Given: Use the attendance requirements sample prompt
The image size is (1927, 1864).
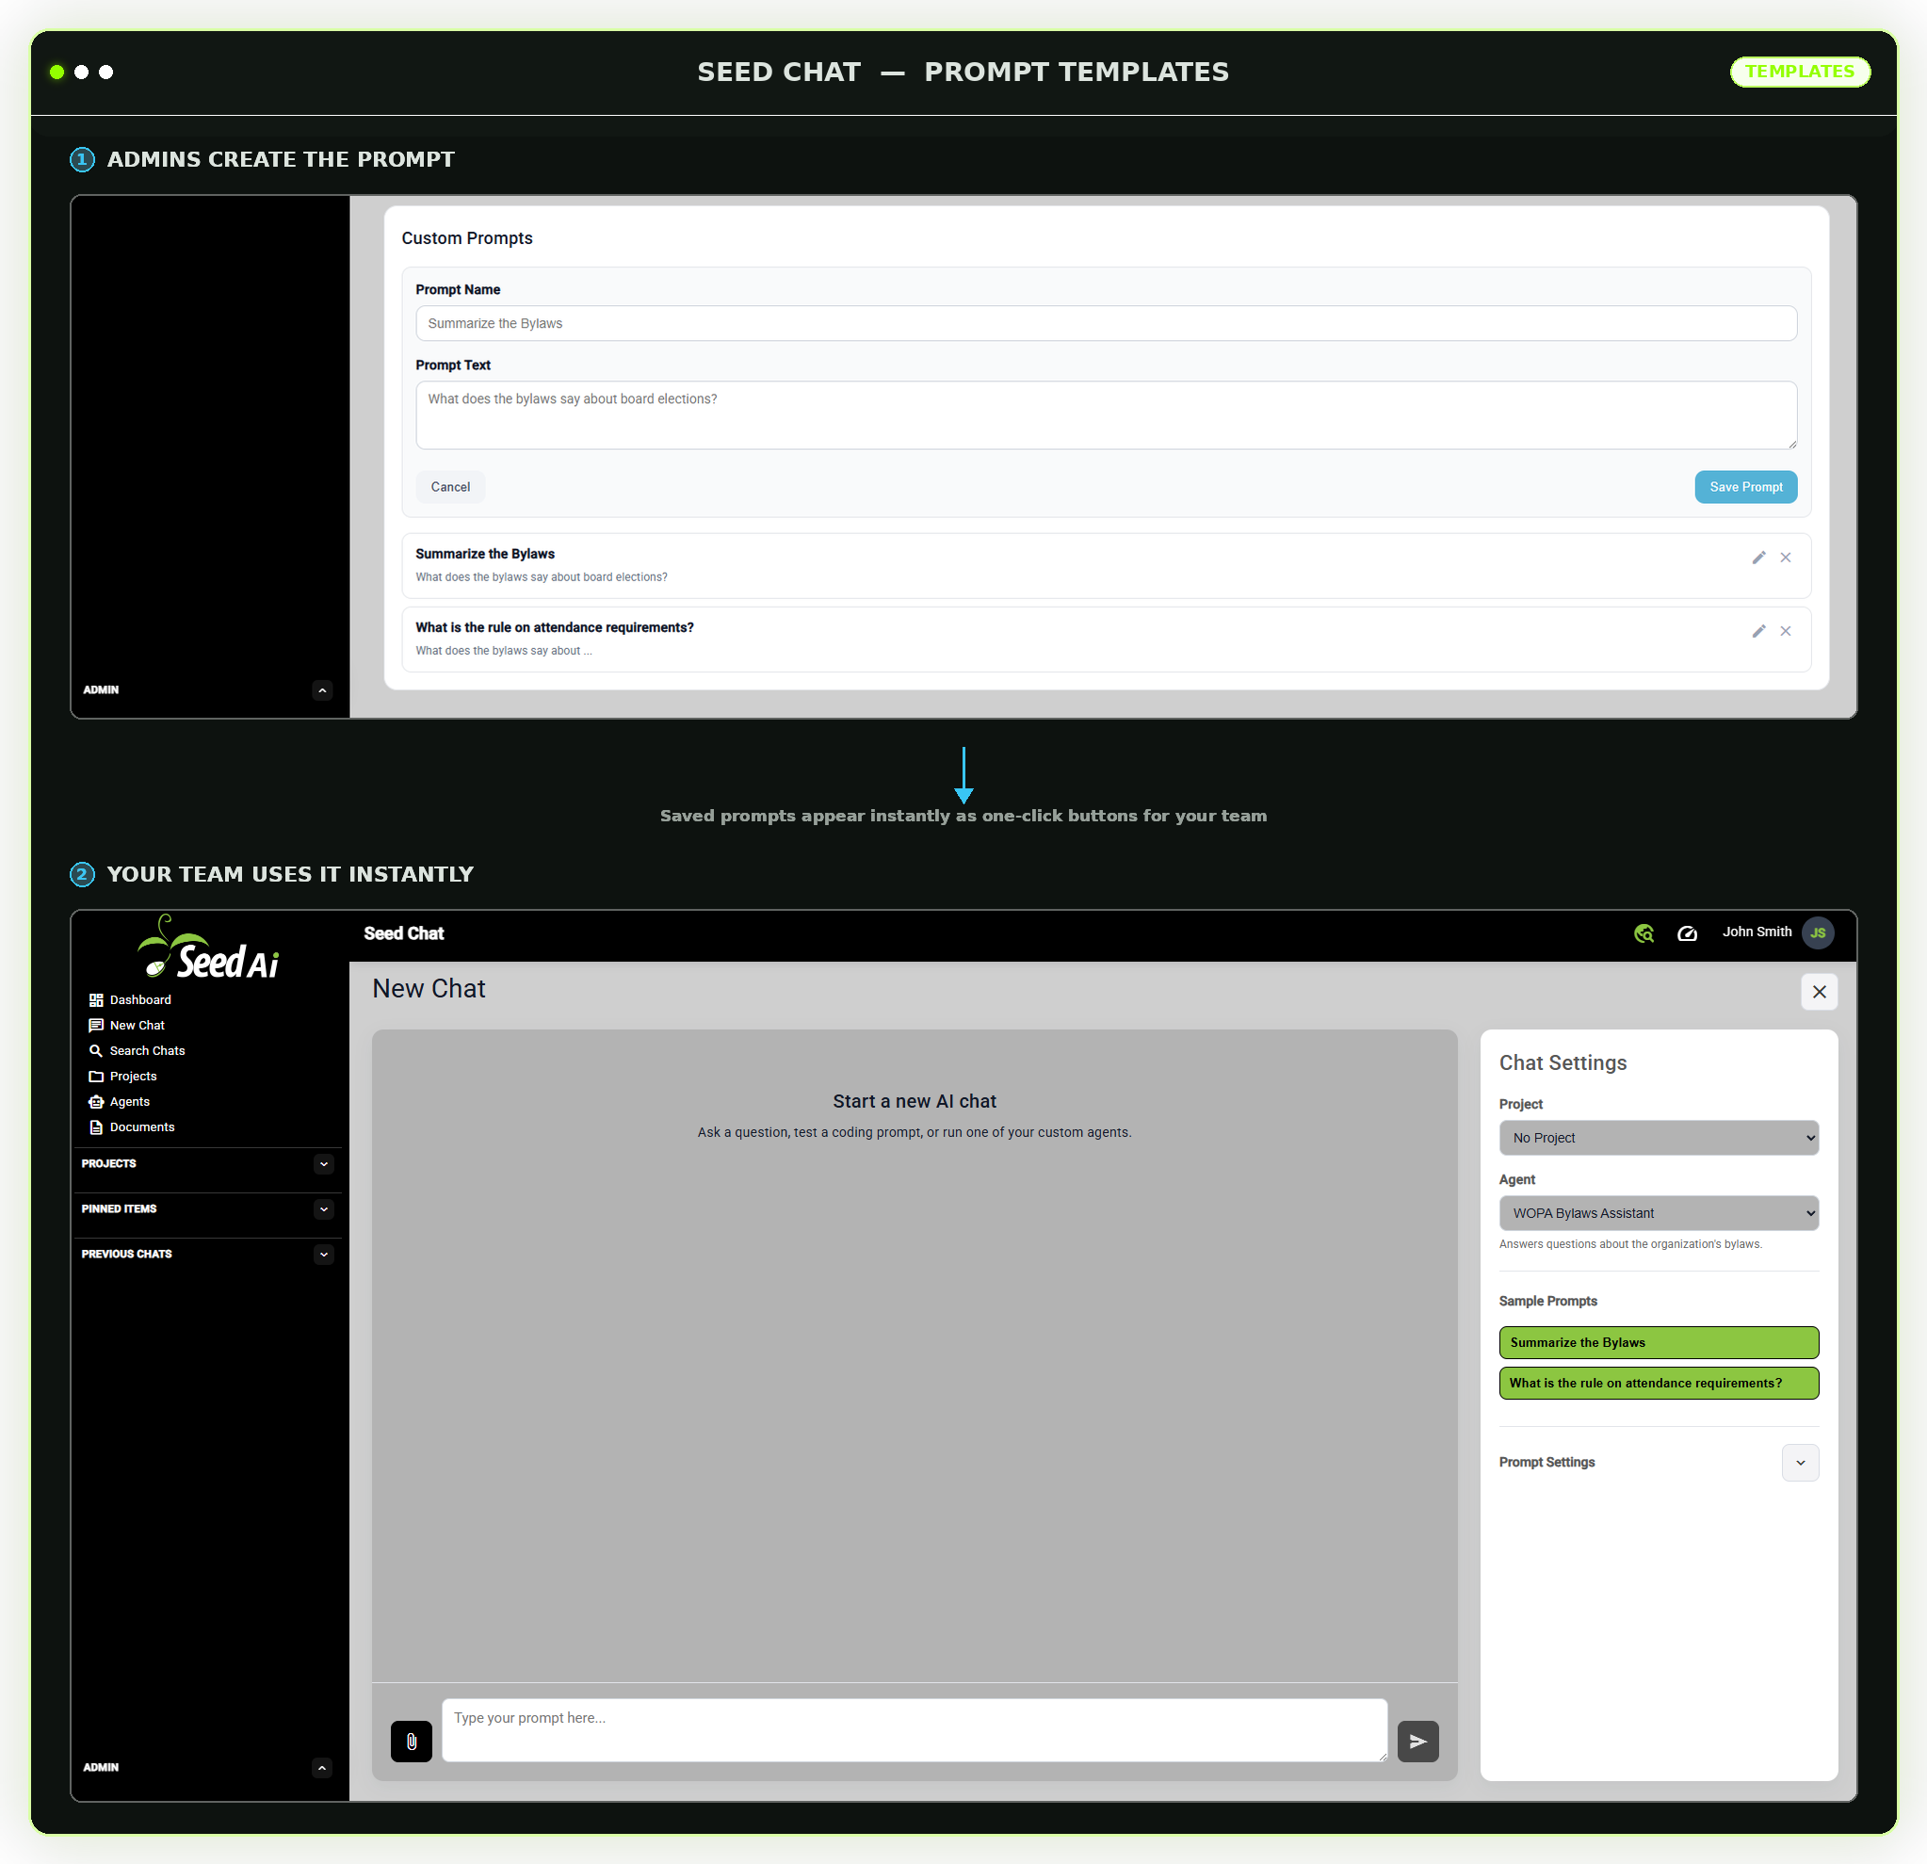Looking at the screenshot, I should tap(1659, 1384).
